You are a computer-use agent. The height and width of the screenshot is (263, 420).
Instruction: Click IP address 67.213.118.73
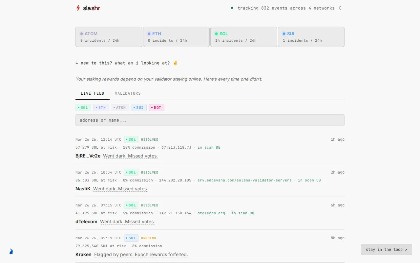pos(176,147)
